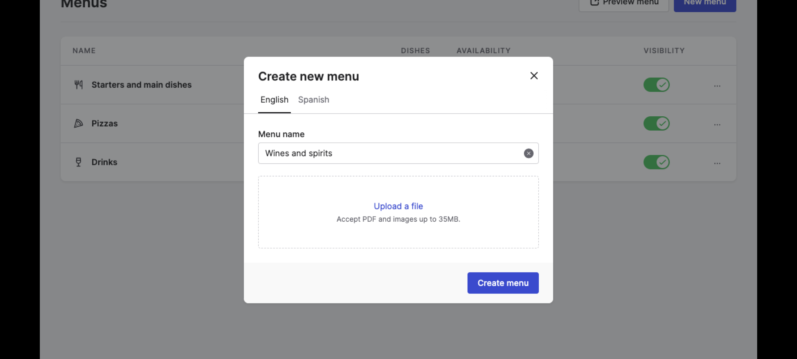Screen dimensions: 797x359
Task: Click the New menu button
Action: pos(705,3)
